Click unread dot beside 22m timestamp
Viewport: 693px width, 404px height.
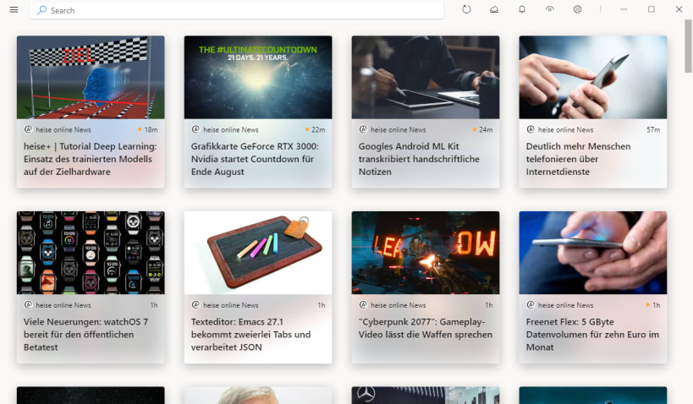(307, 129)
